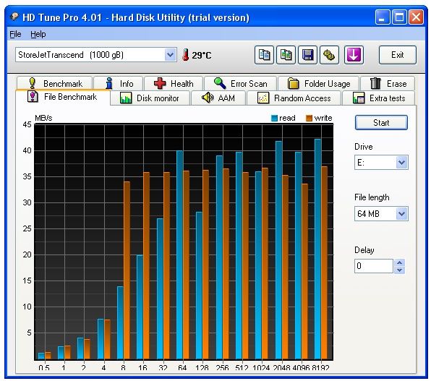Screen dimensions: 431x381
Task: Switch to the Error Scan tab
Action: pos(241,83)
